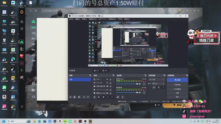Pop out the Scene Transitions dock panel
The width and height of the screenshot is (221, 124).
tap(164, 76)
